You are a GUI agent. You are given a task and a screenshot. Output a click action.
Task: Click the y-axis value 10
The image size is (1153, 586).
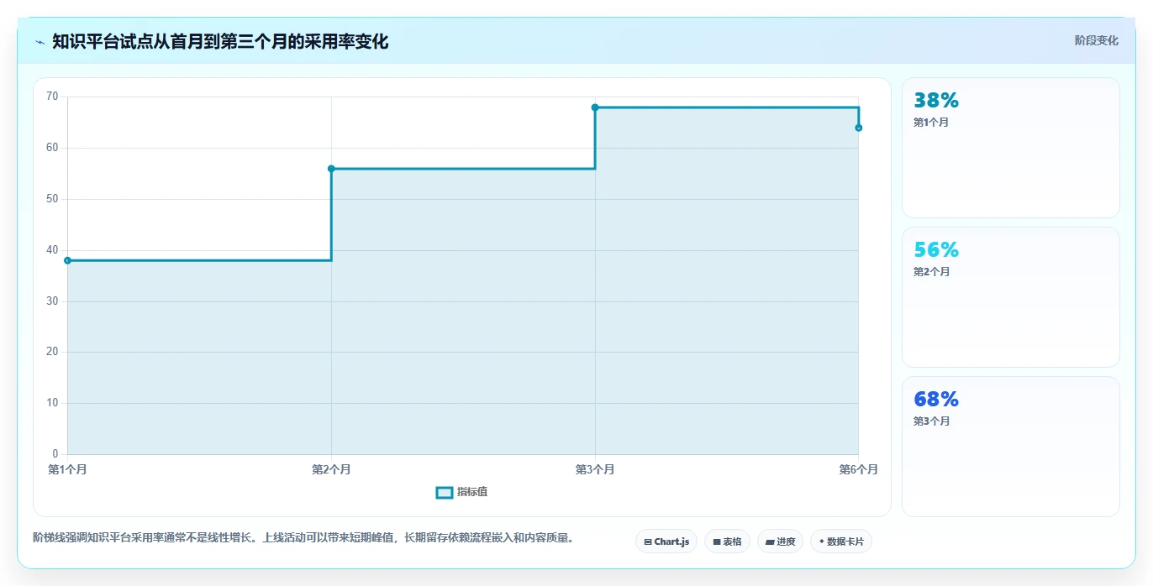52,403
